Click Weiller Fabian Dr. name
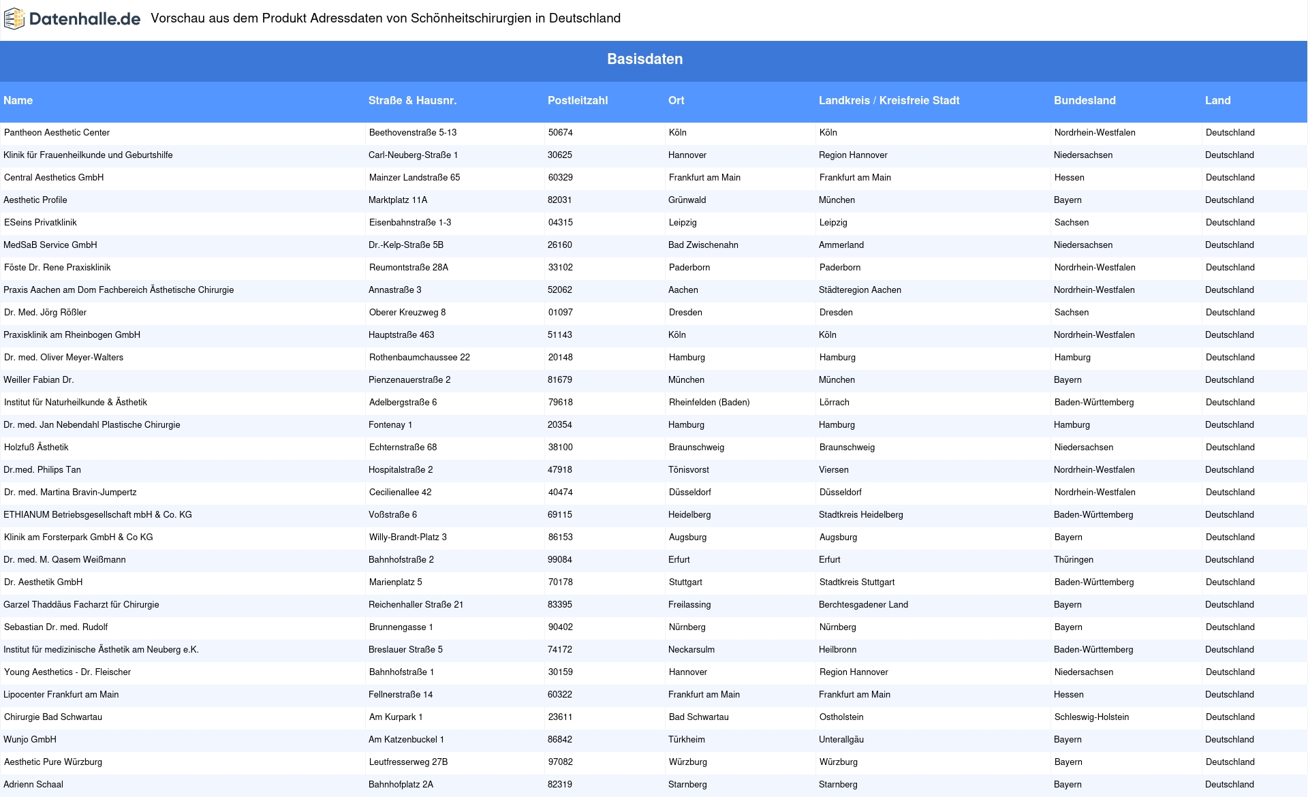 point(39,379)
